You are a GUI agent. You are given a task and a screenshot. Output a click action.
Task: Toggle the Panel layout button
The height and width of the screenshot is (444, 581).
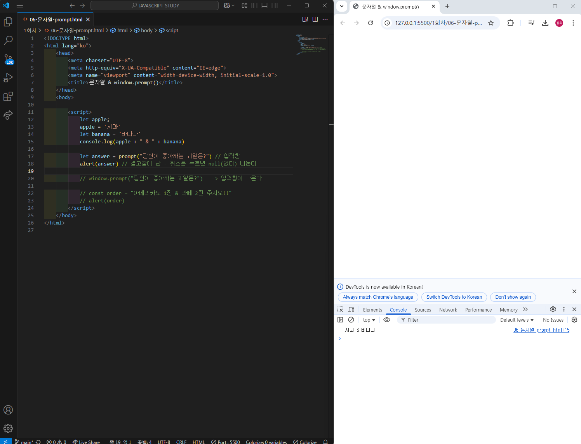click(x=264, y=5)
